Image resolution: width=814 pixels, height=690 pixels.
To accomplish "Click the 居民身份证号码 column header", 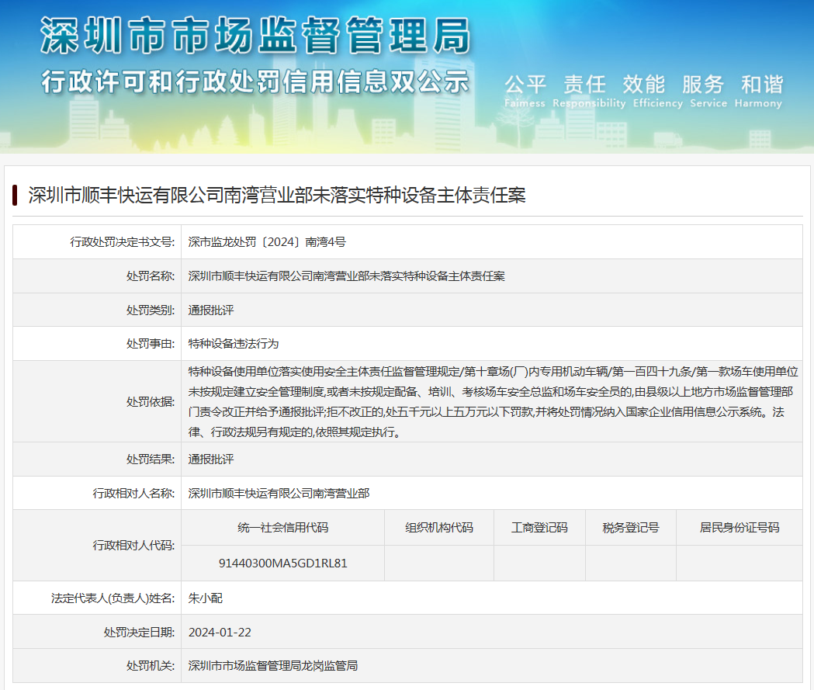I will [740, 528].
